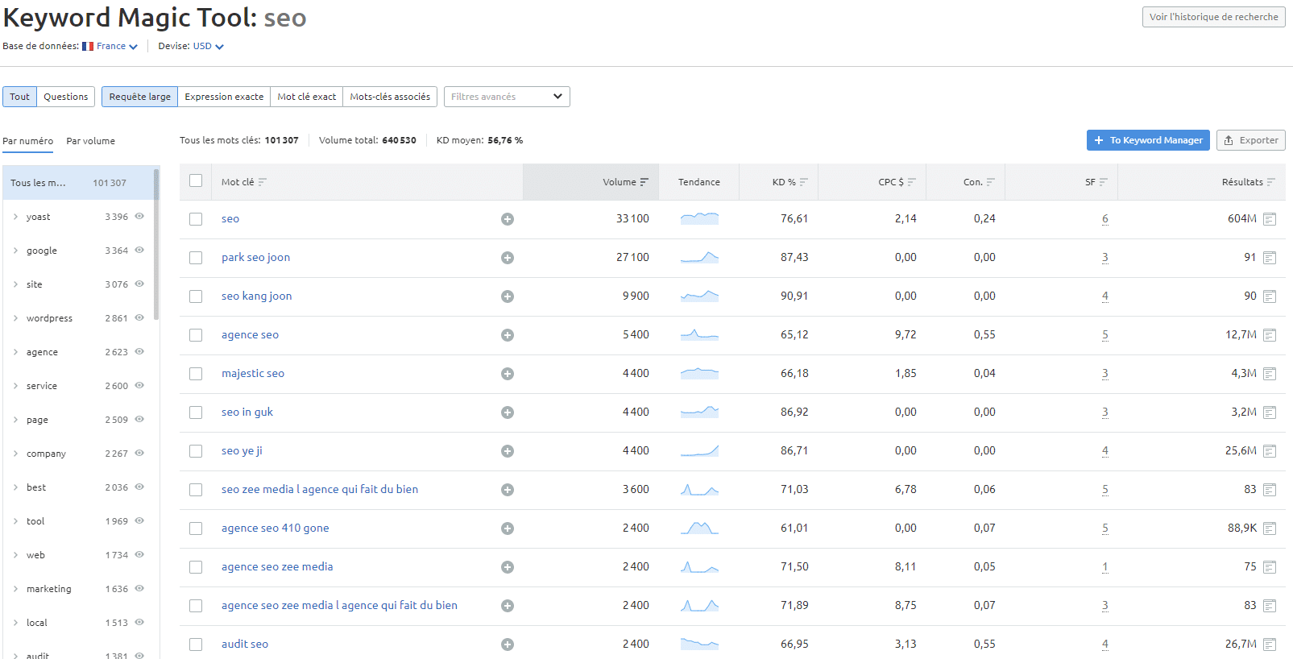The image size is (1293, 659).
Task: Expand the 'local' keyword group
Action: pos(15,623)
